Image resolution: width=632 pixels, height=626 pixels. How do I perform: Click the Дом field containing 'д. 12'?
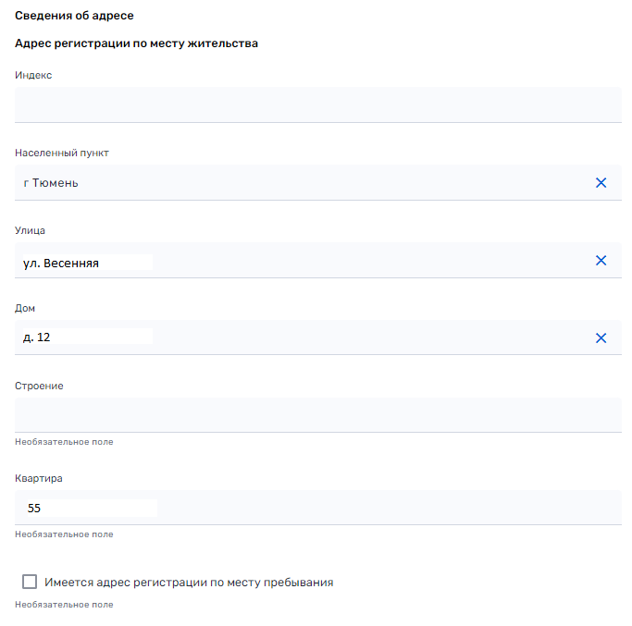[x=296, y=338]
